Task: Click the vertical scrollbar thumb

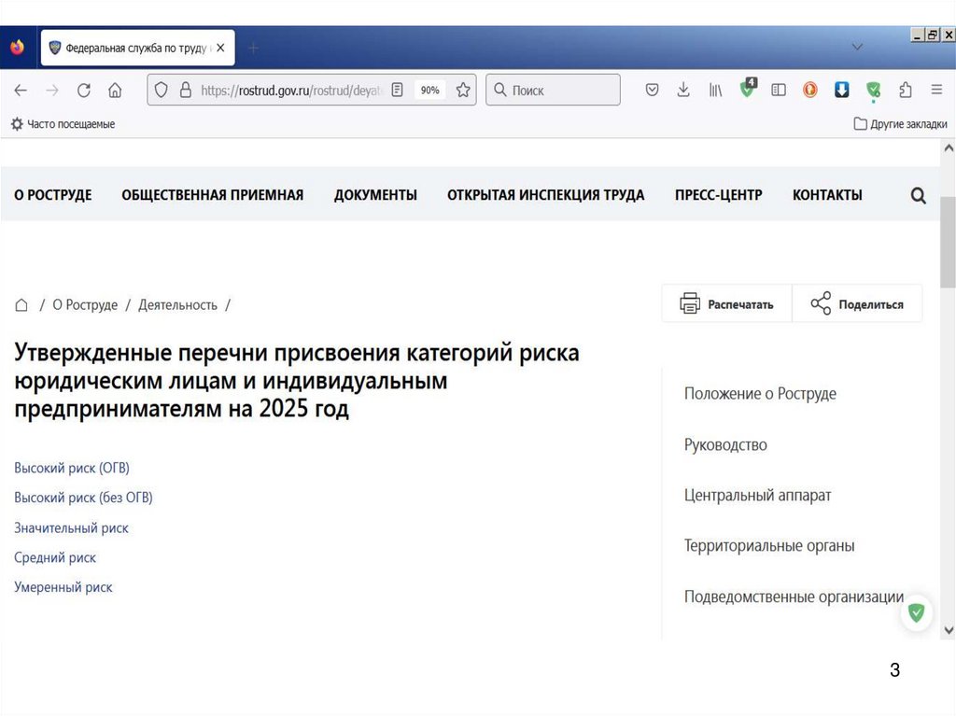Action: coord(949,242)
